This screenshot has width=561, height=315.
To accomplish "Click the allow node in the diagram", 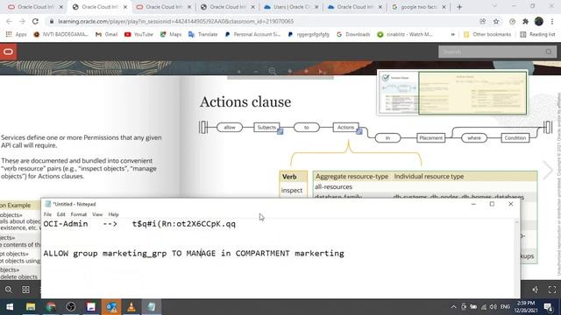I will (230, 127).
